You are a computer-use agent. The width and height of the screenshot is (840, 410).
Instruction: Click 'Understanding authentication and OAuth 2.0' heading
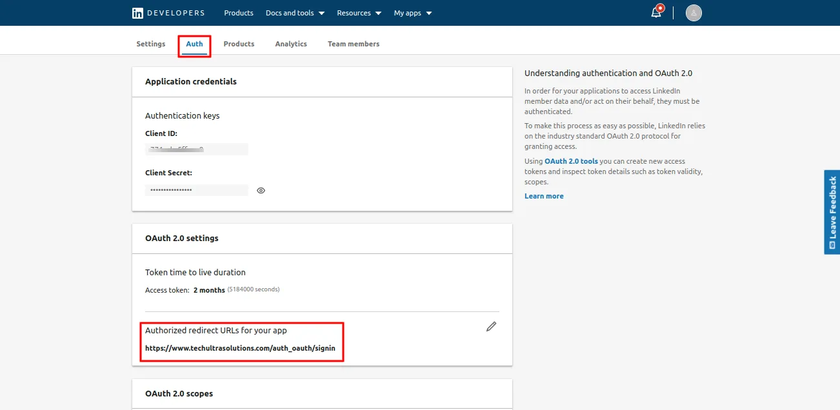[x=608, y=73]
